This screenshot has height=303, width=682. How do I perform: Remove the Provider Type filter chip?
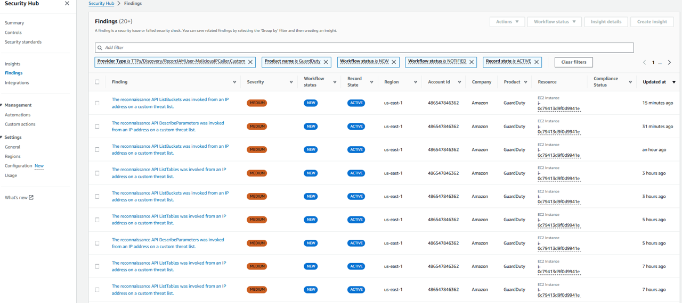[x=250, y=62]
